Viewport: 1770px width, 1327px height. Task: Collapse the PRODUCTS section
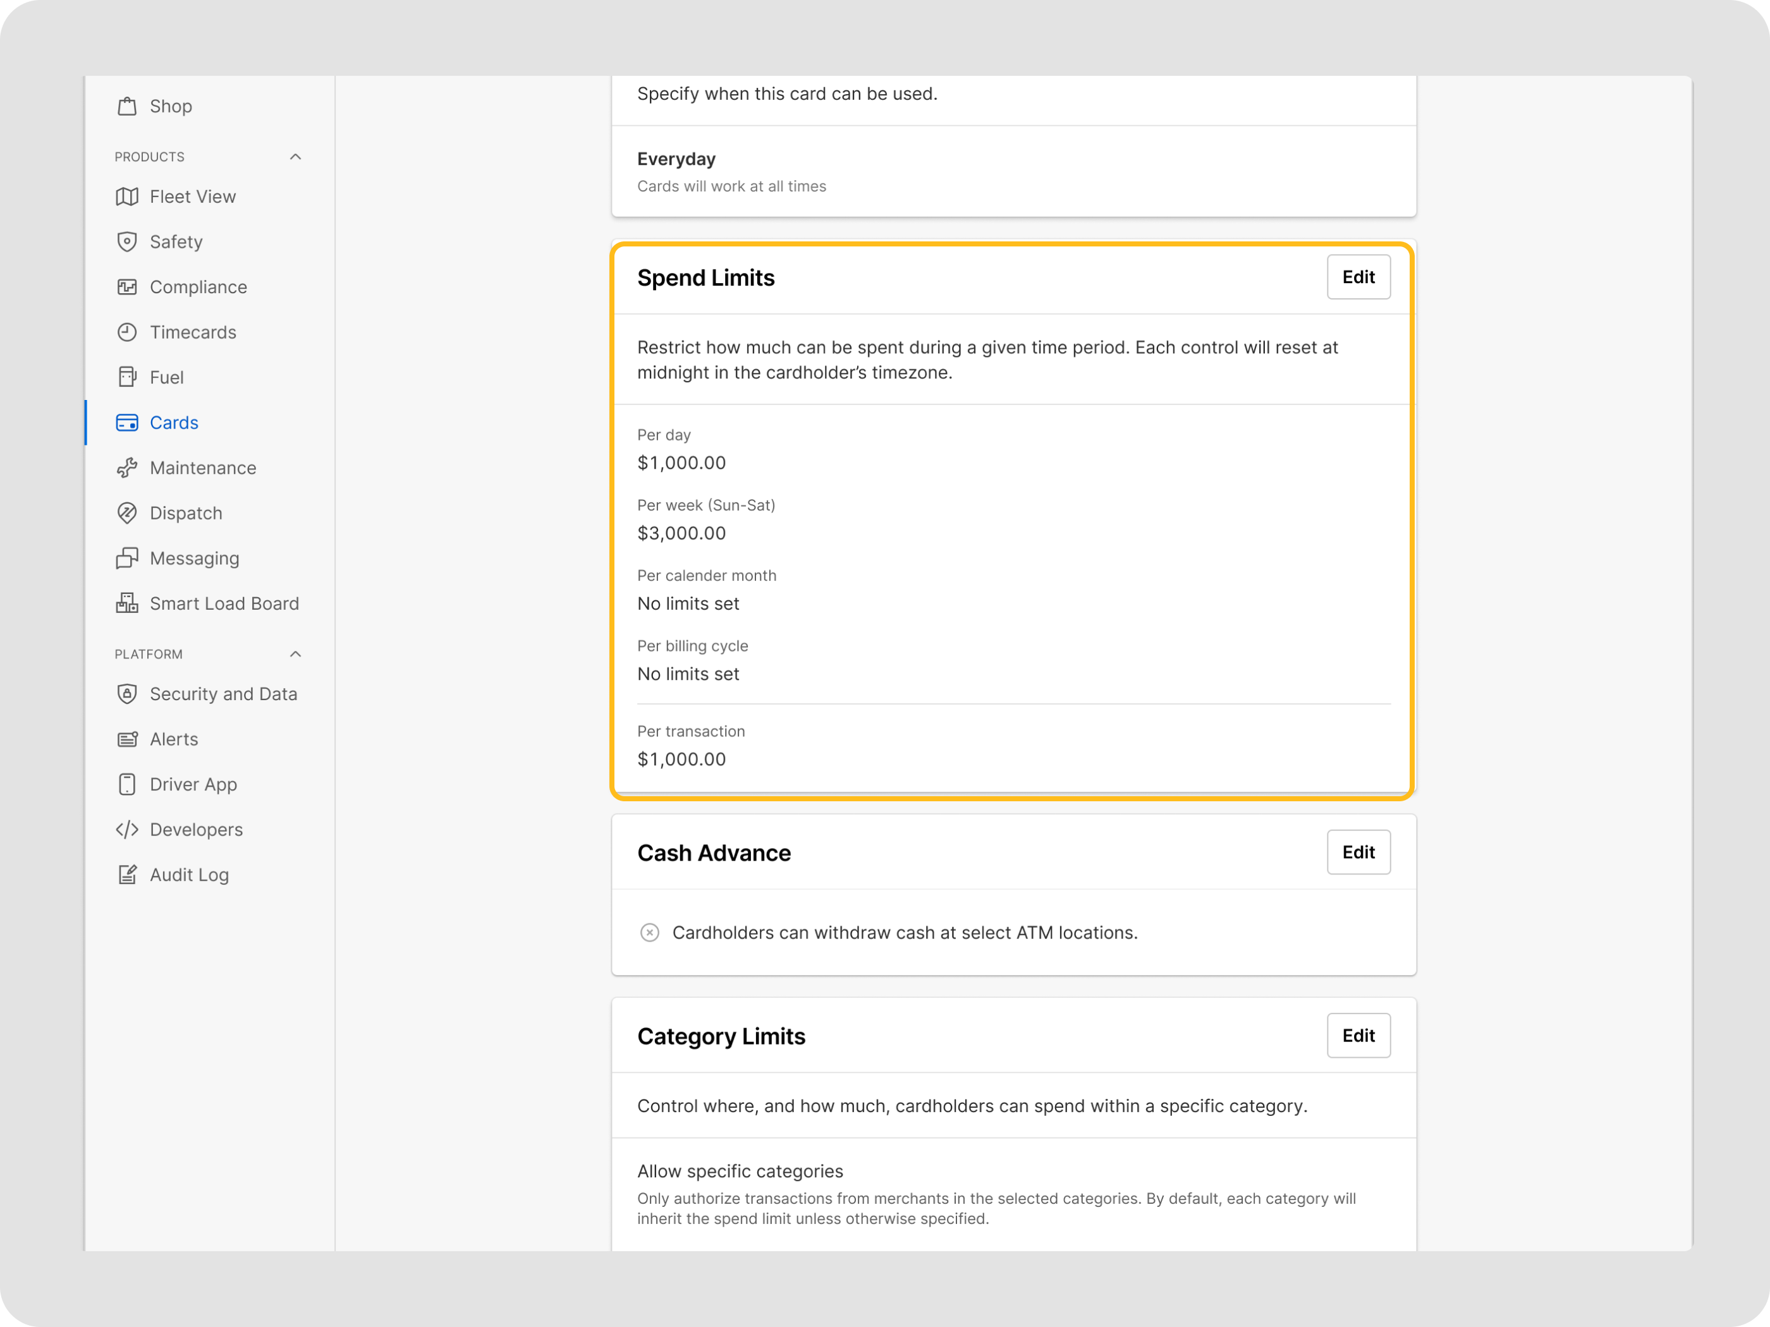point(295,156)
